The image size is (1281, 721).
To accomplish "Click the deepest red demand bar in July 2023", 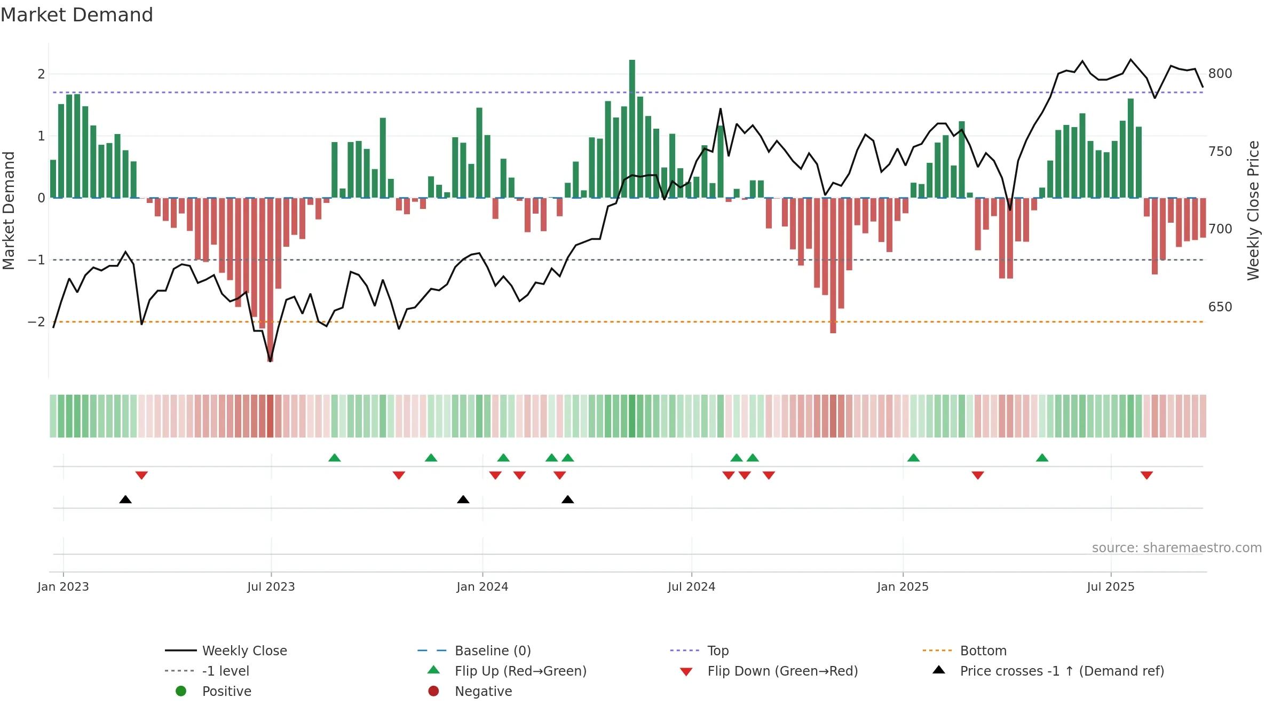I will 270,280.
